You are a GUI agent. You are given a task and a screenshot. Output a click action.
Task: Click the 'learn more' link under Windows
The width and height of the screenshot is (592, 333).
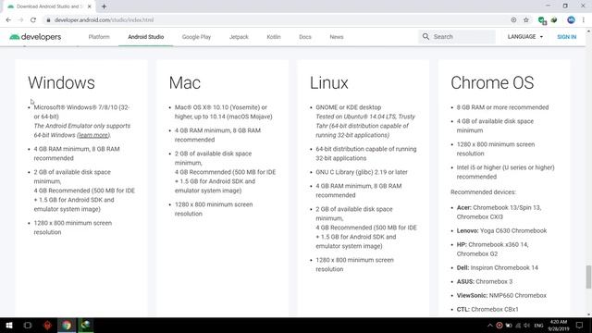coord(93,135)
